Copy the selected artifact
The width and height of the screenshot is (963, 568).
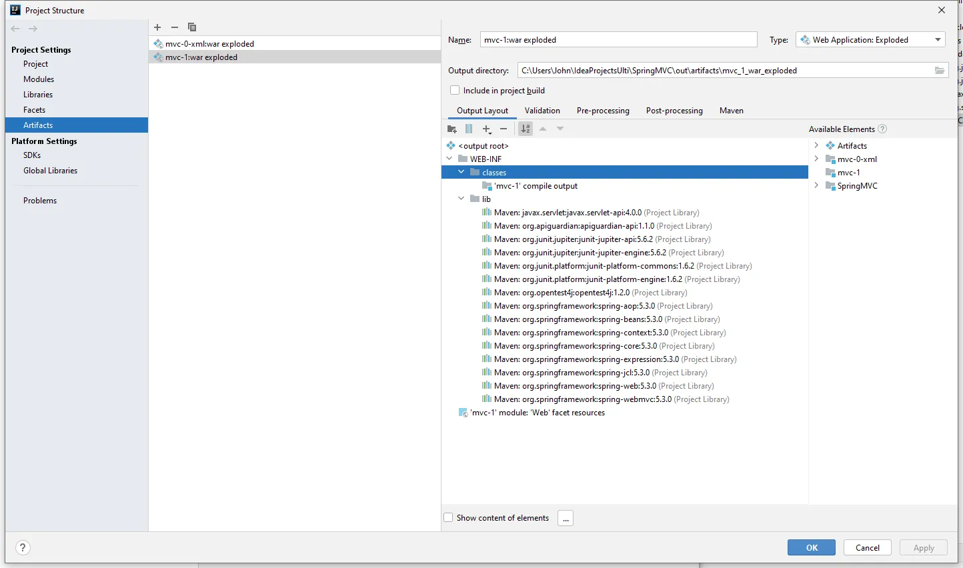192,27
